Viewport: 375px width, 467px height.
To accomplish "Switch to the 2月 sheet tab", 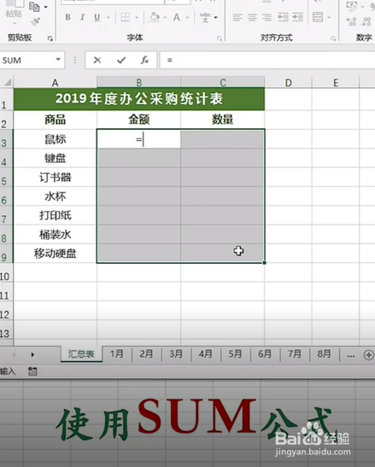I will pos(146,353).
